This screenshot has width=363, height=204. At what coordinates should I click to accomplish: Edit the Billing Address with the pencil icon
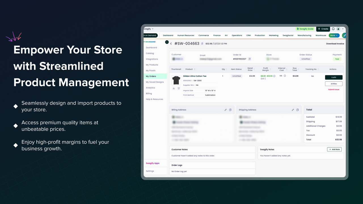(226, 110)
